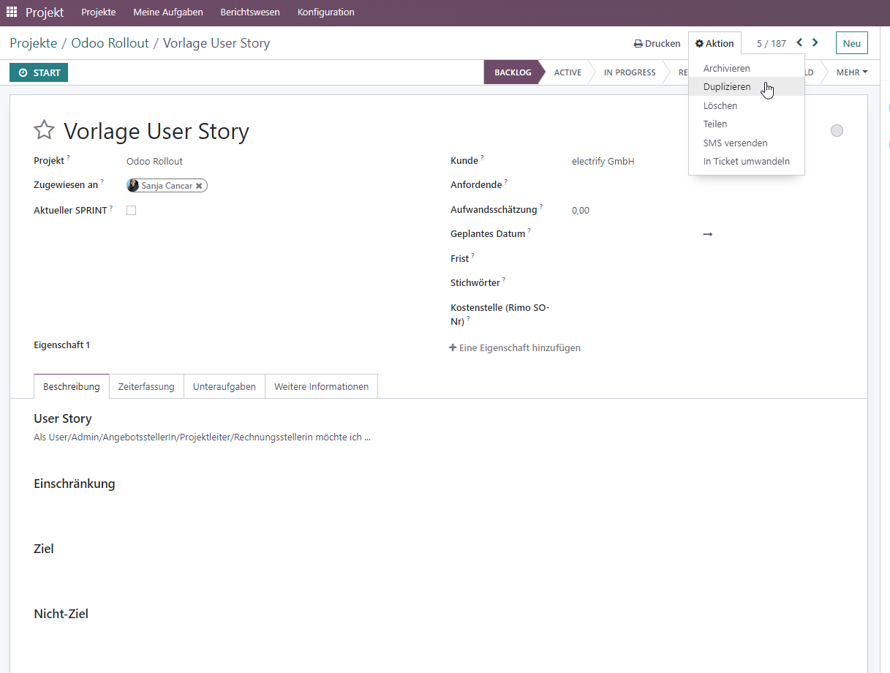890x673 pixels.
Task: Expand the MEHR stages dropdown
Action: pos(852,72)
